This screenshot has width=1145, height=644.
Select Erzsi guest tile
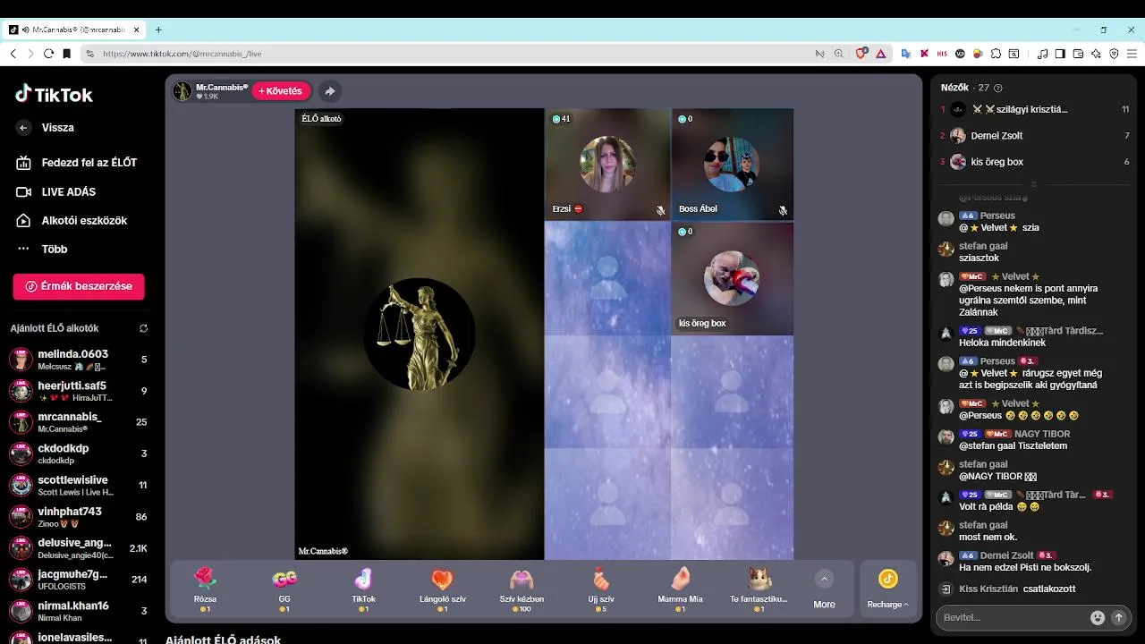[x=607, y=165]
